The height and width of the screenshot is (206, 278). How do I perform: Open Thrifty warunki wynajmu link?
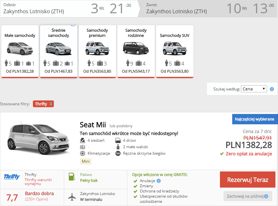click(38, 182)
